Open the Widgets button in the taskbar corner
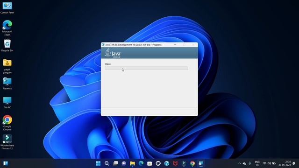Image resolution: width=299 pixels, height=168 pixels. 6,163
